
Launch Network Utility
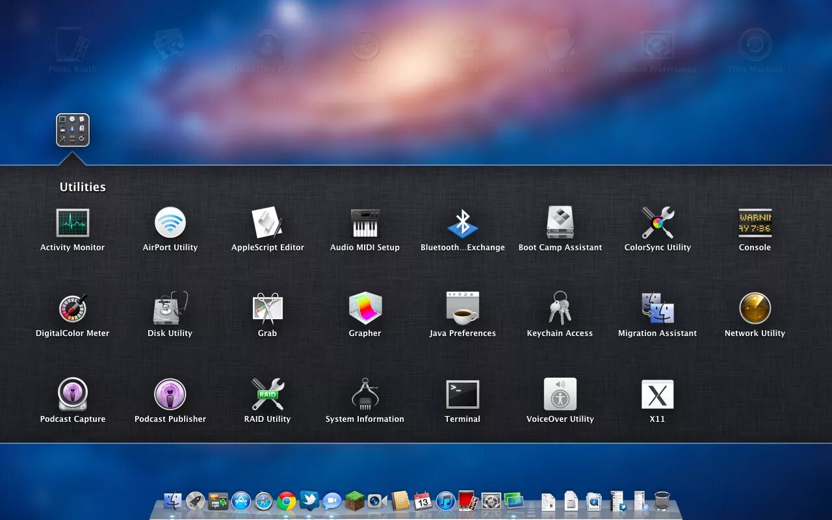click(x=755, y=309)
